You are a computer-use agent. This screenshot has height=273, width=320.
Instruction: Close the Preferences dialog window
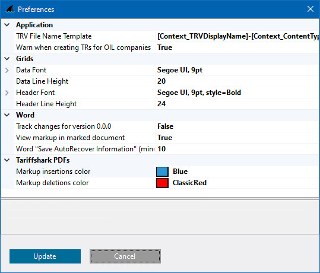click(x=311, y=9)
